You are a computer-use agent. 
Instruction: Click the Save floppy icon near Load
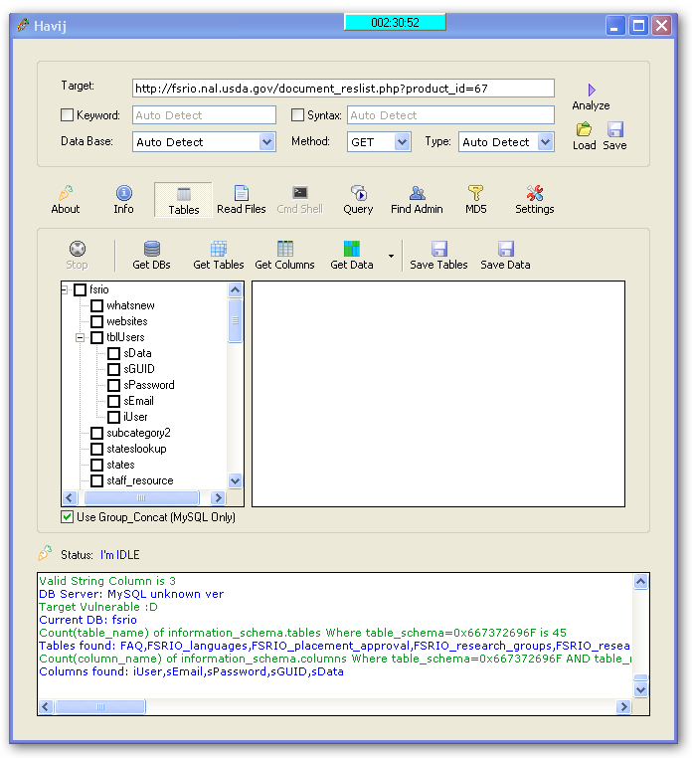[x=614, y=129]
